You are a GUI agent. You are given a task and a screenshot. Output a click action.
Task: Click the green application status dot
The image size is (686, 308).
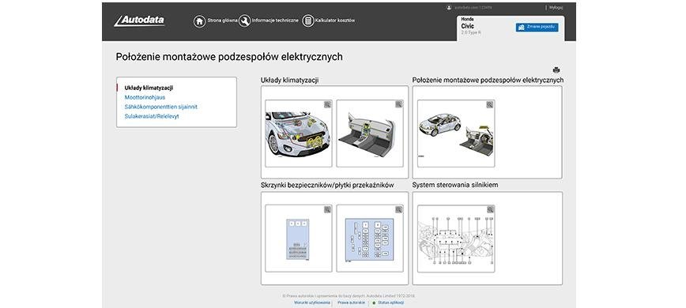[374, 302]
